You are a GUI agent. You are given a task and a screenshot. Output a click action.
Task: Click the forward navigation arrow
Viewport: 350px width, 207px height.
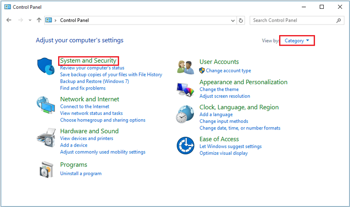(x=21, y=20)
